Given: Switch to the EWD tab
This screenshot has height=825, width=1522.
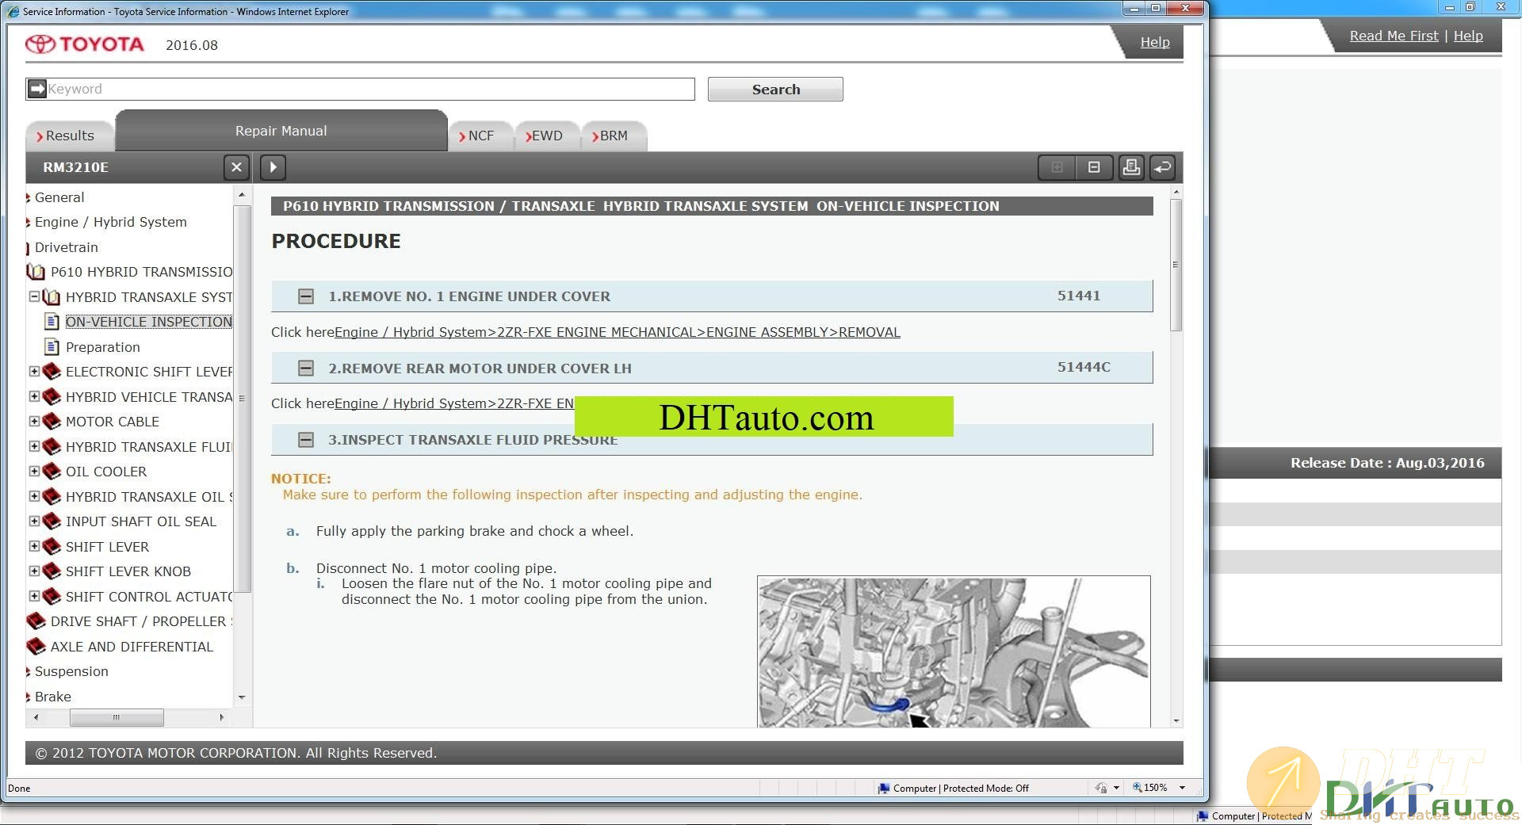Looking at the screenshot, I should coord(546,136).
